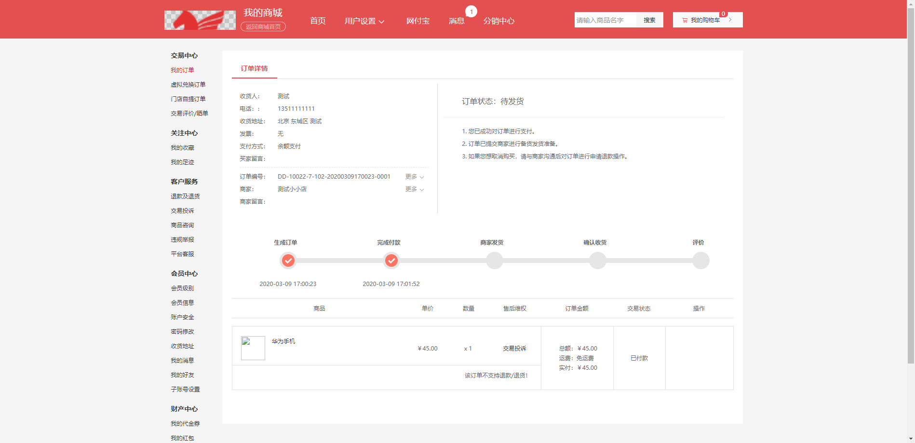This screenshot has height=443, width=915.
Task: Open 会员信息 in the sidebar
Action: [x=182, y=303]
